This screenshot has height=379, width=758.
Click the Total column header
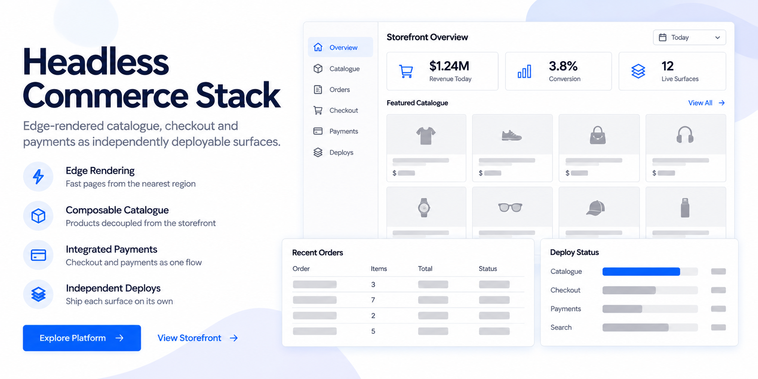point(425,269)
